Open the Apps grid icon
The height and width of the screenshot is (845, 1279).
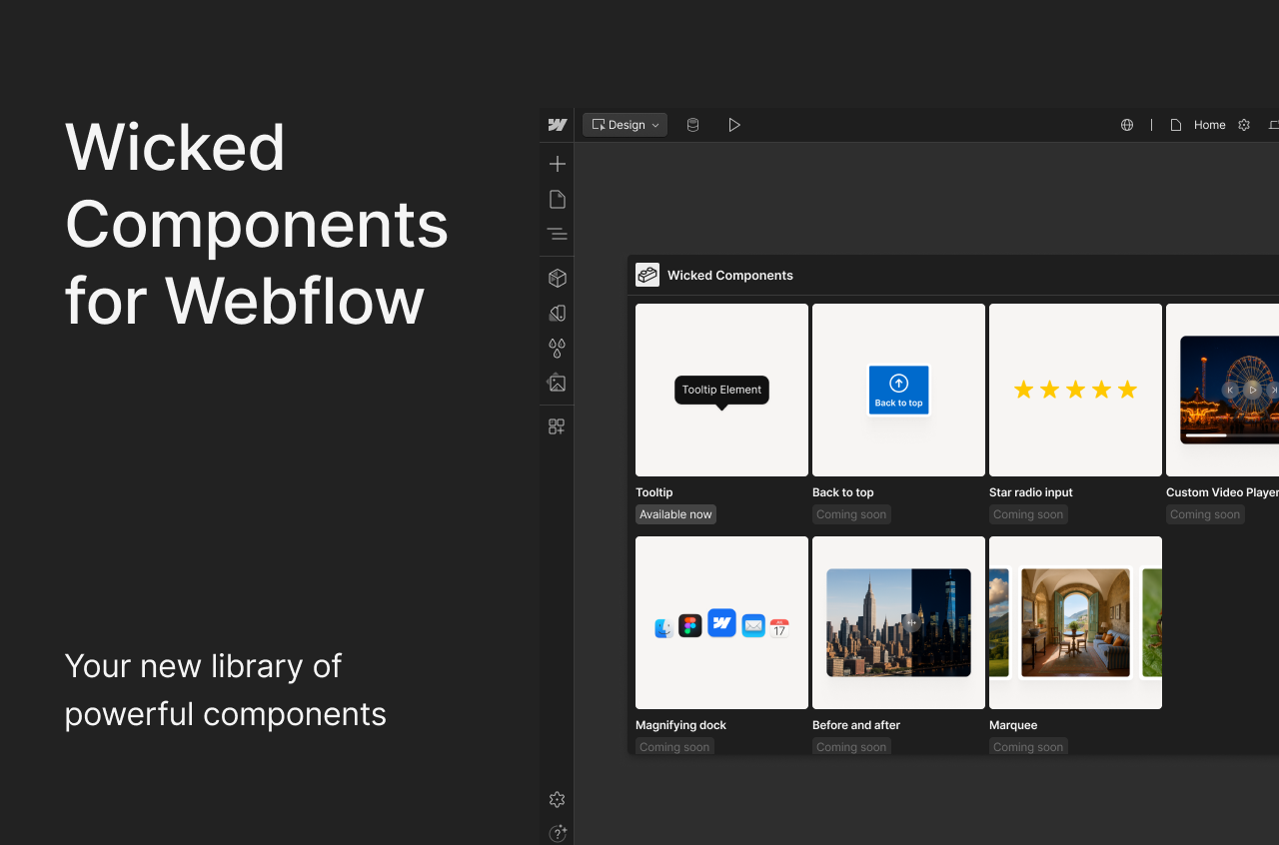coord(558,426)
